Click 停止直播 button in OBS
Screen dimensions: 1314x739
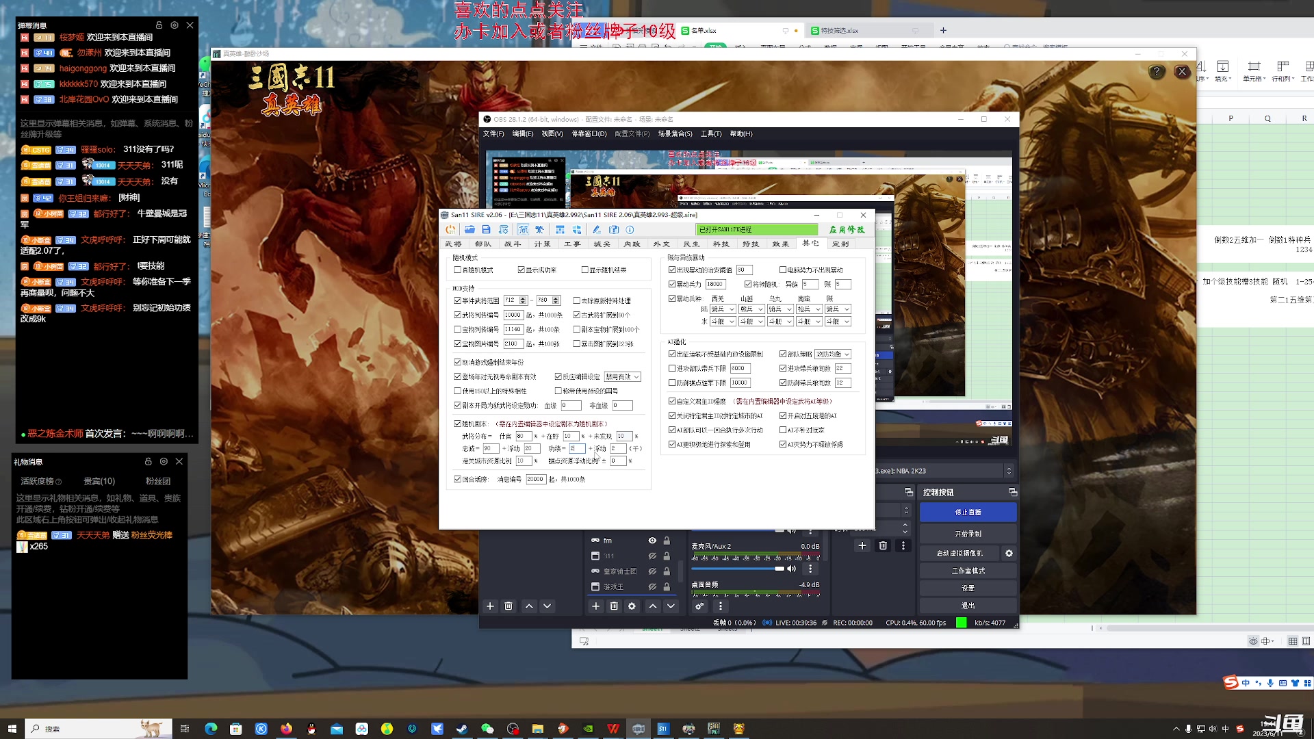[968, 512]
